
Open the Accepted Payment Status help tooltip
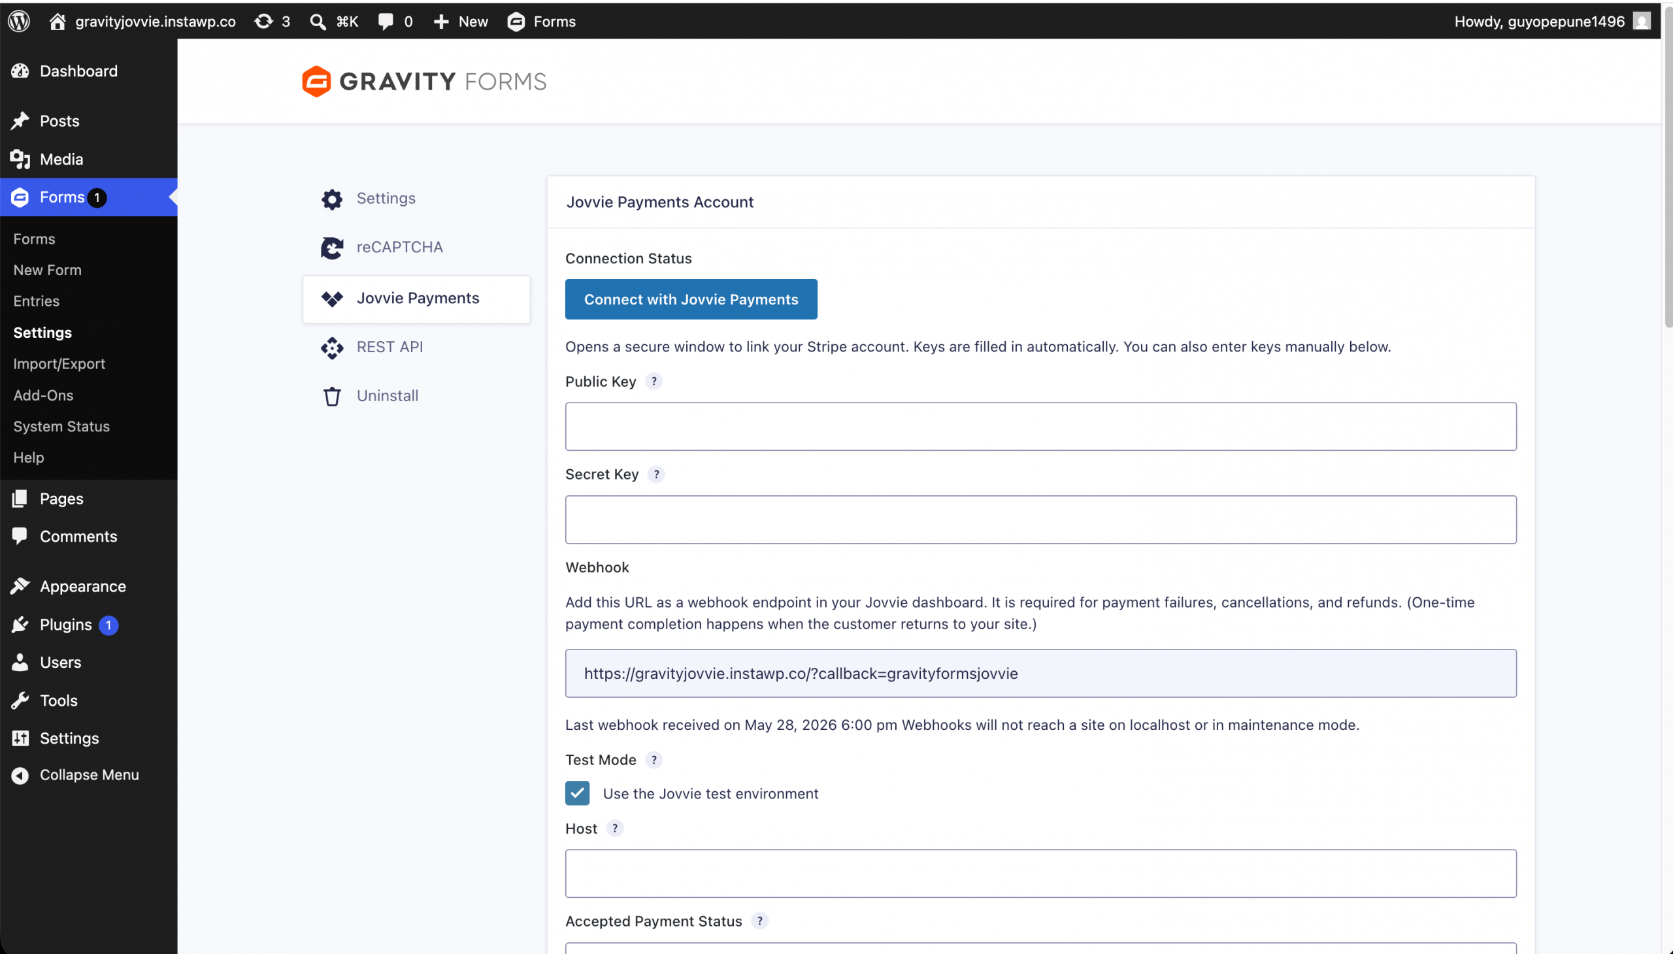(x=759, y=921)
